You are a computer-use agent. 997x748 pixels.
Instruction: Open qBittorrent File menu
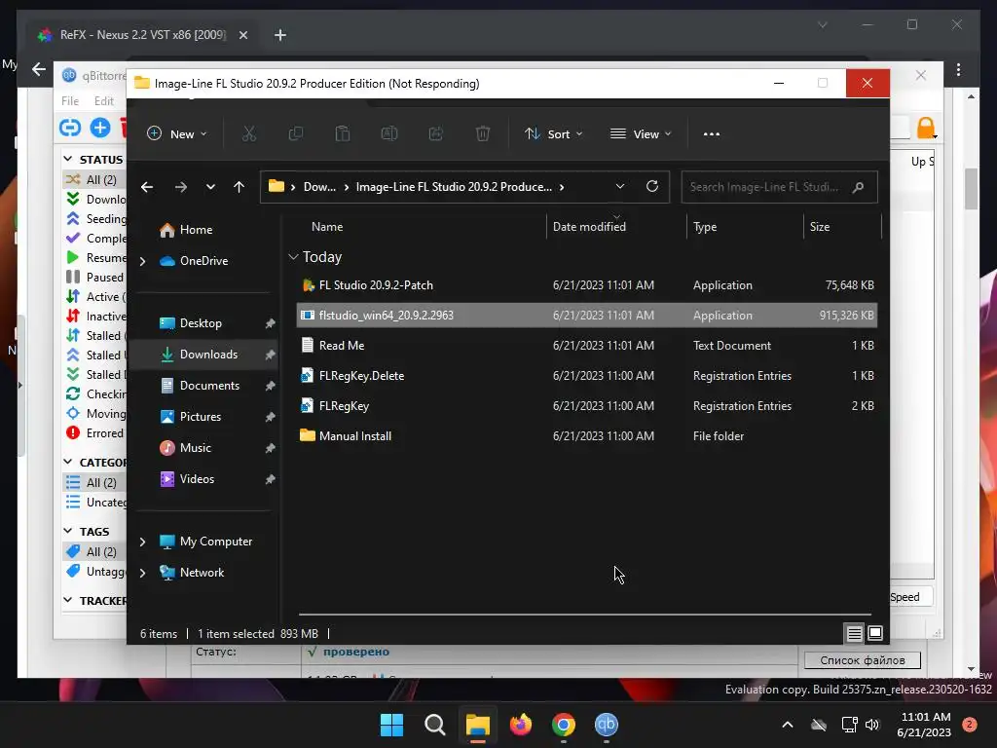[70, 100]
